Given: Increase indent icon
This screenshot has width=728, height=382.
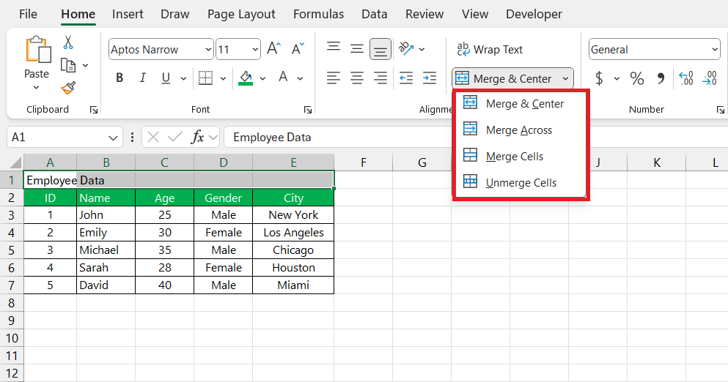Looking at the screenshot, I should [430, 78].
